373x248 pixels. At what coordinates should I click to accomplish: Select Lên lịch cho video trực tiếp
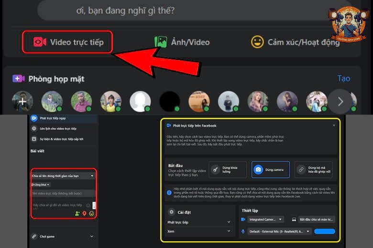(63, 129)
